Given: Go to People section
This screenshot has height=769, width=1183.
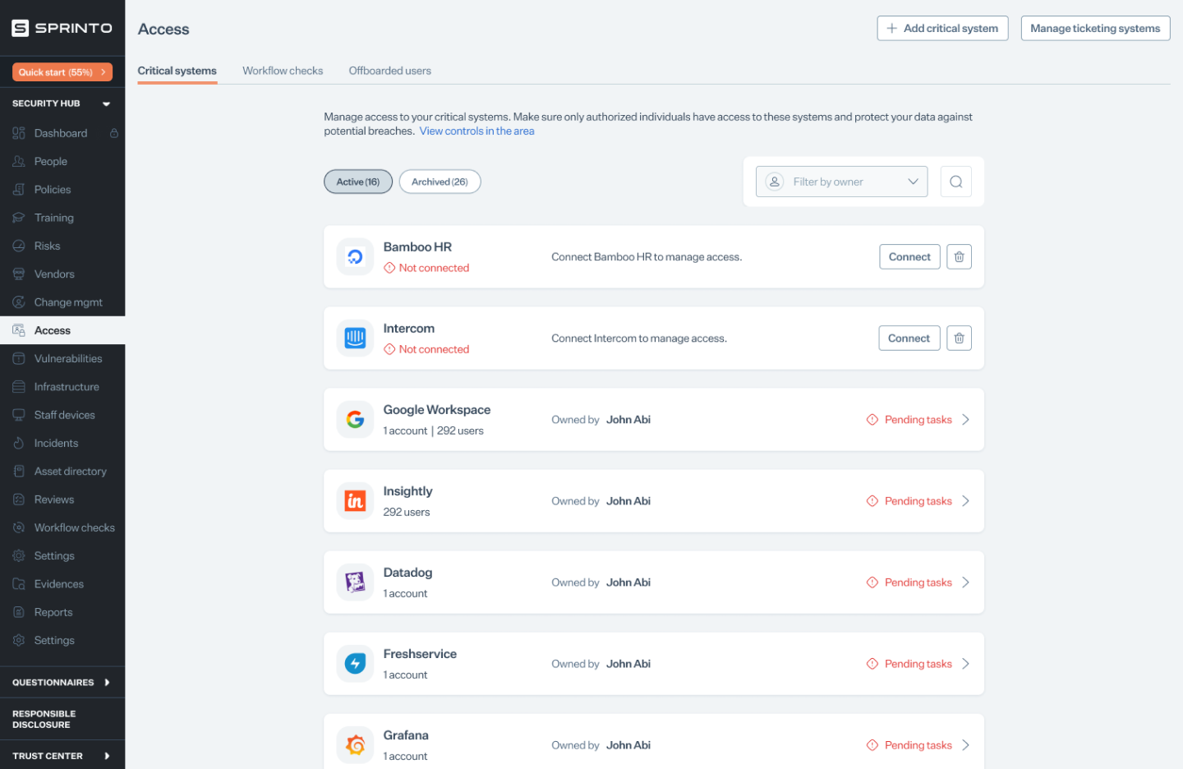Looking at the screenshot, I should [x=51, y=162].
